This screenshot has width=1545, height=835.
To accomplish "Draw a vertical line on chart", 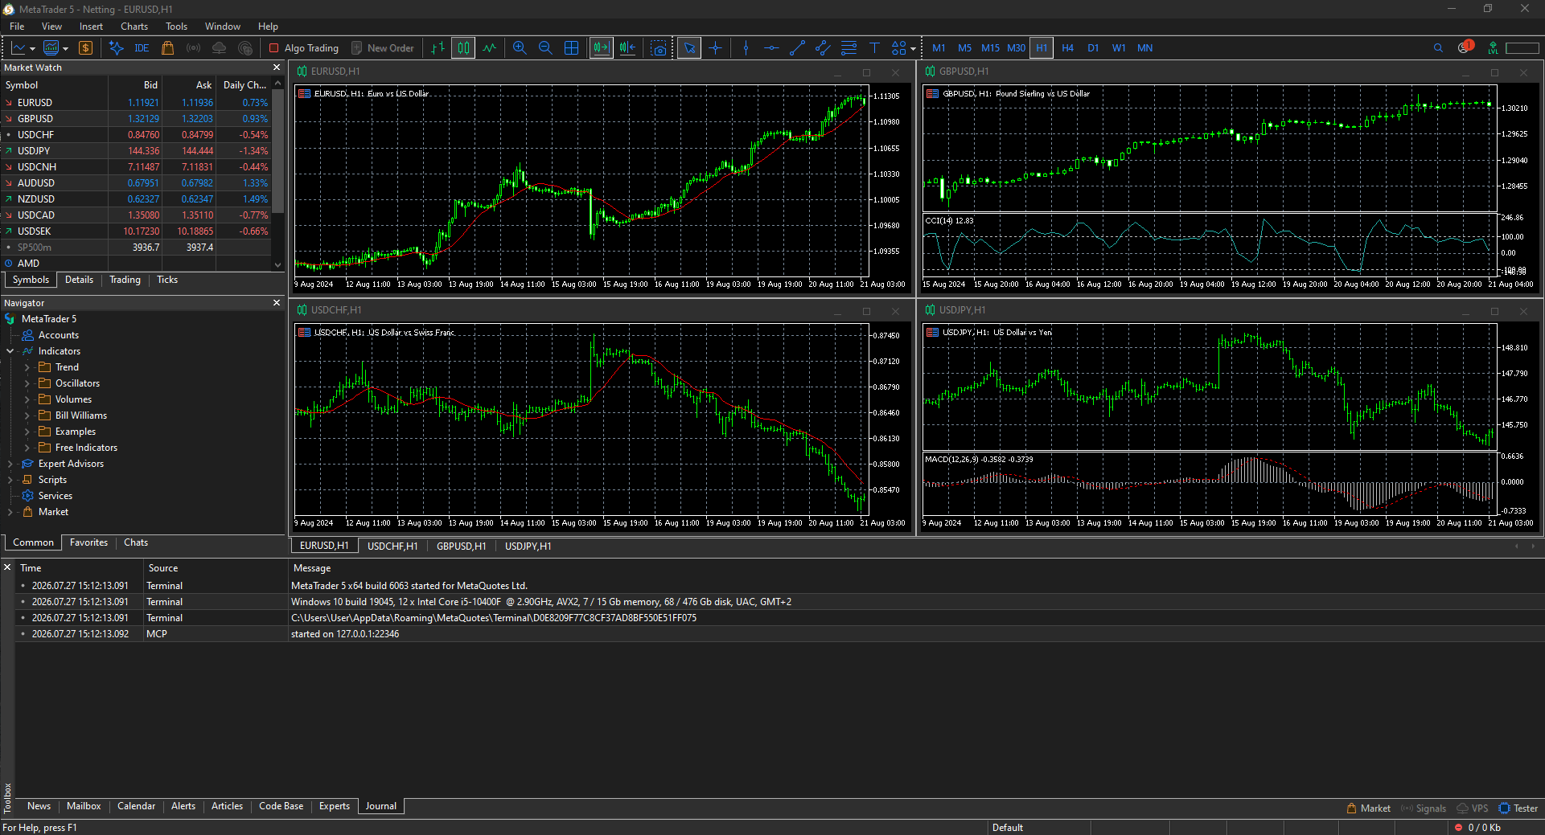I will (x=746, y=48).
